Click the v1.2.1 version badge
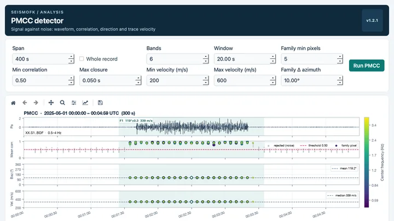This screenshot has height=221, width=394. [372, 21]
